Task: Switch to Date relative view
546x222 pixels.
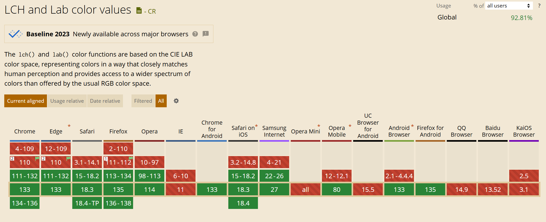Action: (105, 101)
